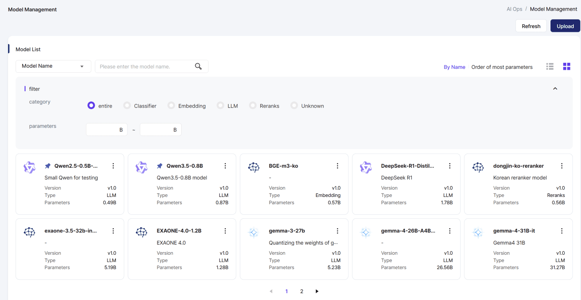Select the Unknown category filter
Image resolution: width=581 pixels, height=300 pixels.
coord(294,105)
